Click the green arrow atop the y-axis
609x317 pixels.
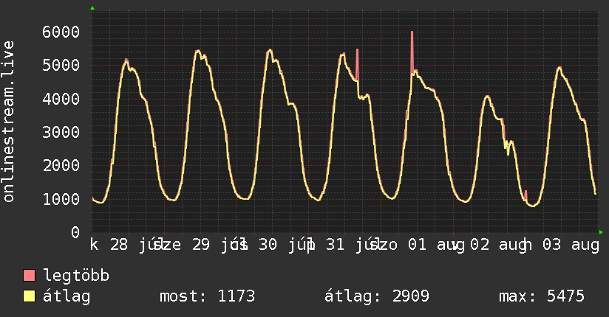92,8
